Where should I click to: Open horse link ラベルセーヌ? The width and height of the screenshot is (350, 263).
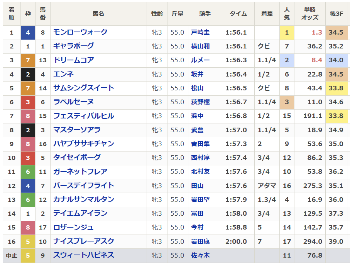click(73, 102)
